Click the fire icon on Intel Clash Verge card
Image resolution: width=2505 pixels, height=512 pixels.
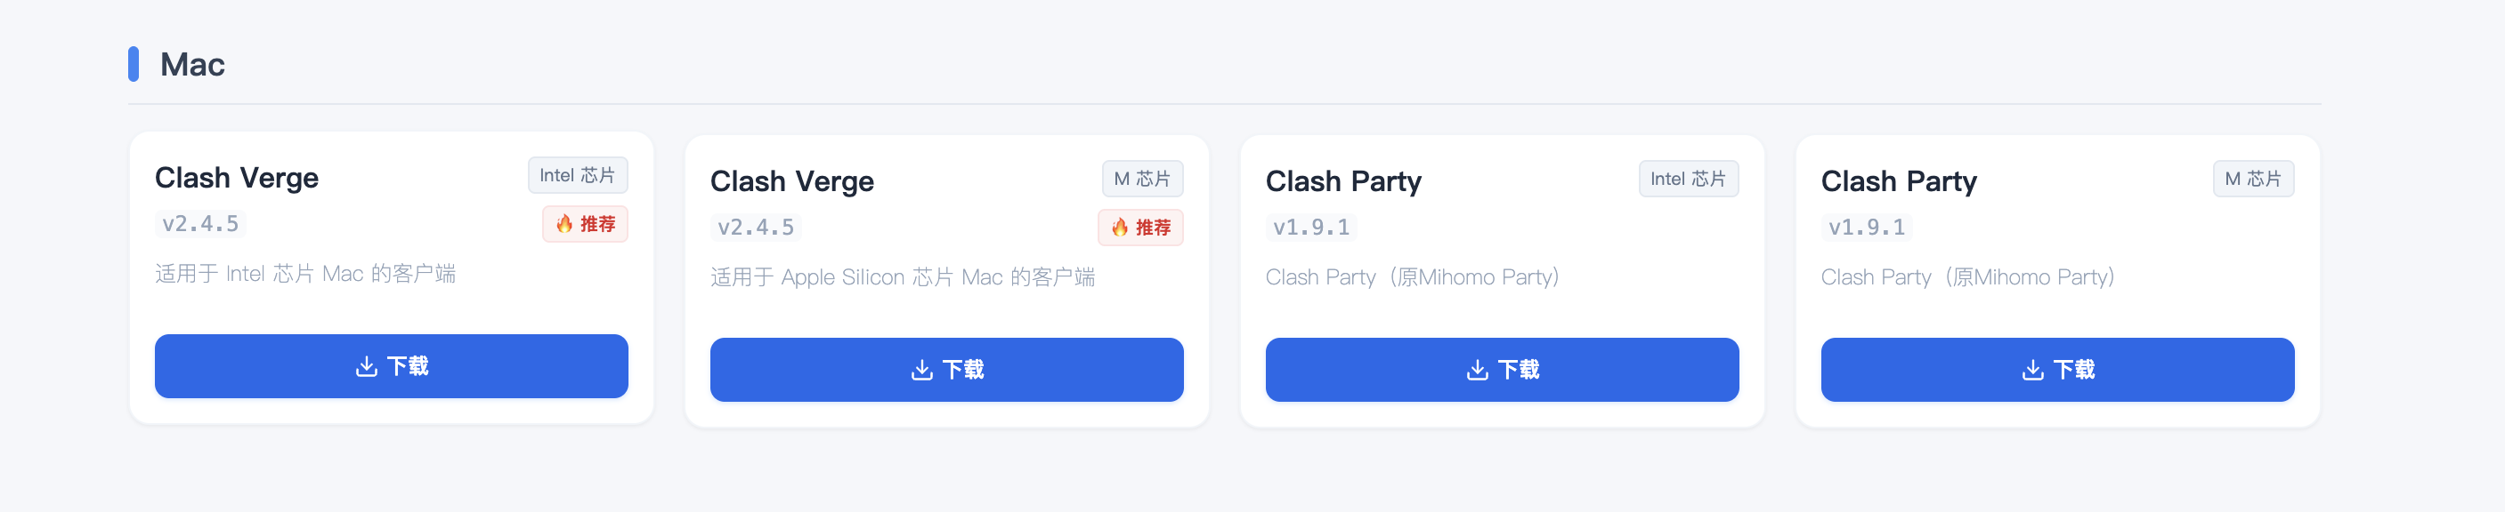(x=564, y=224)
